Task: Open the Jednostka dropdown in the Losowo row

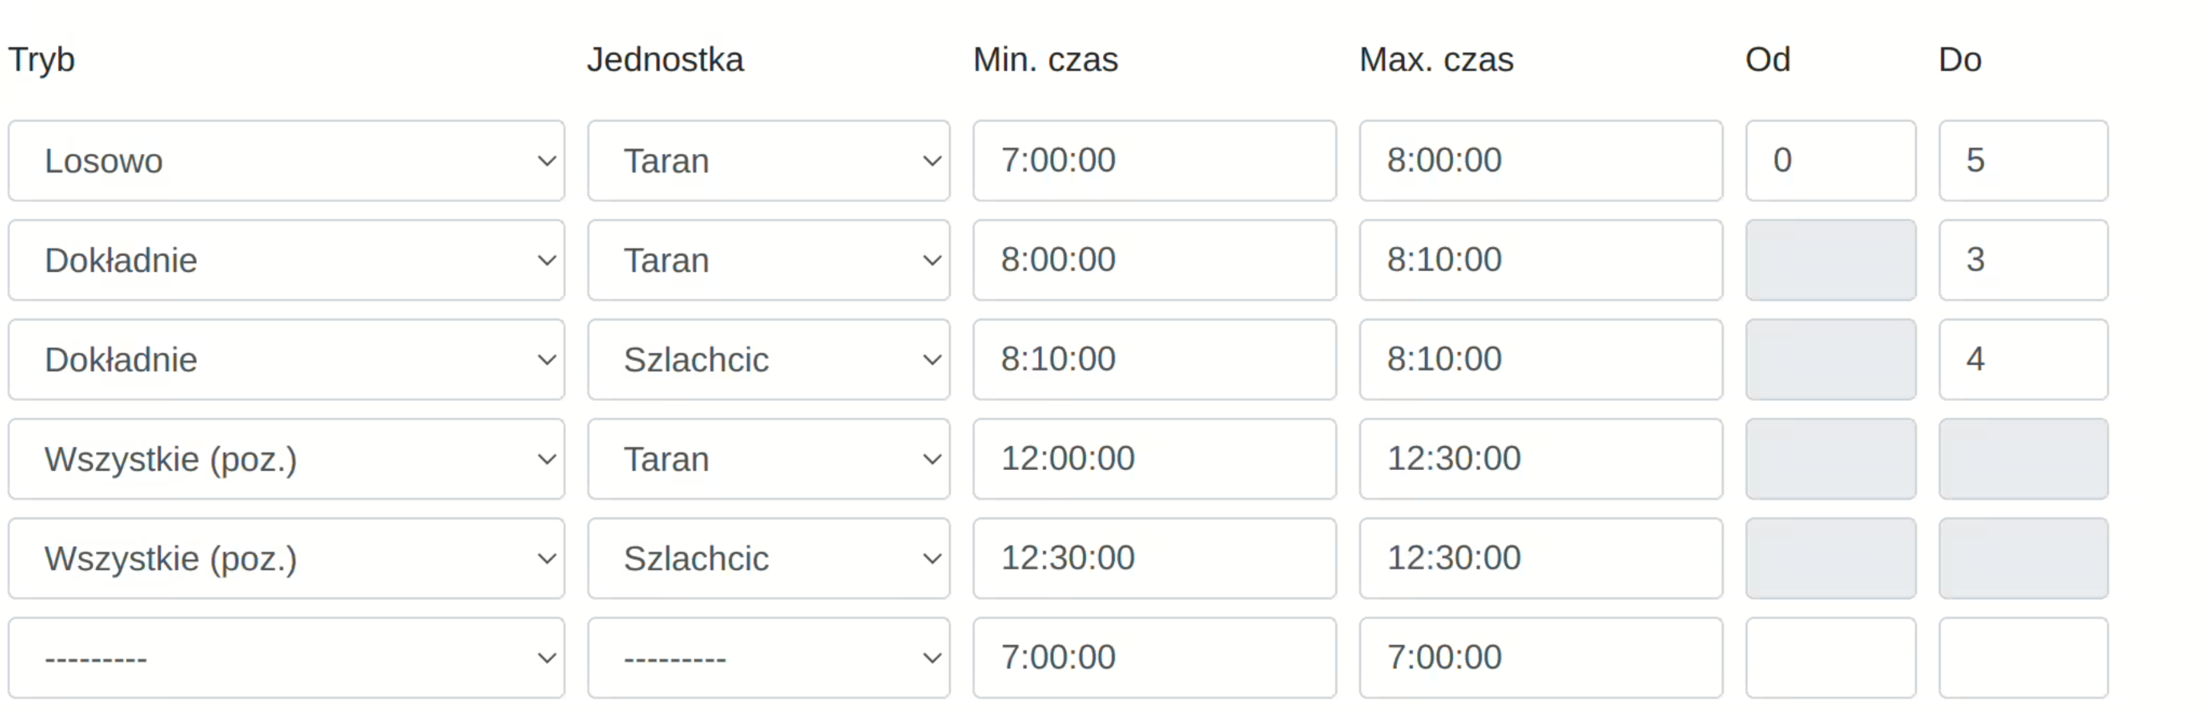Action: coord(769,161)
